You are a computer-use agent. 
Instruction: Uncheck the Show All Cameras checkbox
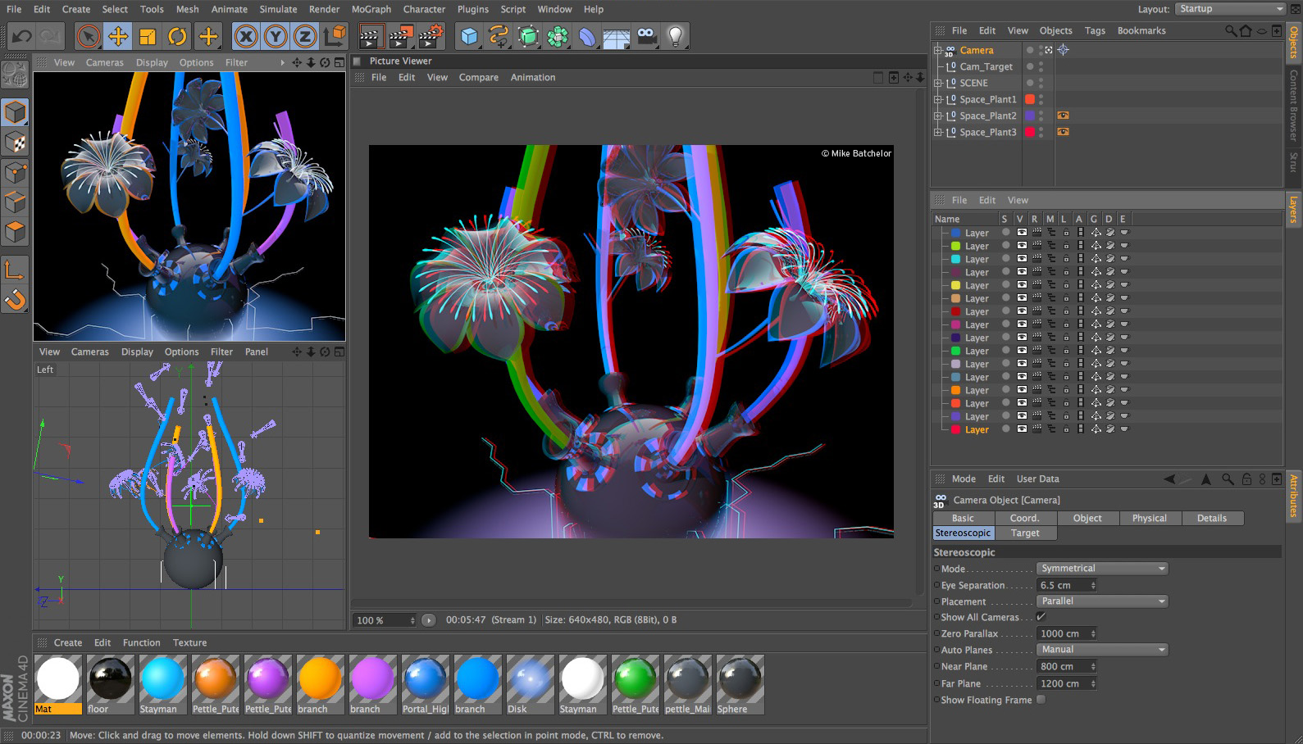tap(1041, 617)
